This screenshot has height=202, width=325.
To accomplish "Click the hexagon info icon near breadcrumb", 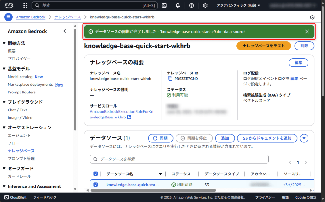I will pos(312,17).
